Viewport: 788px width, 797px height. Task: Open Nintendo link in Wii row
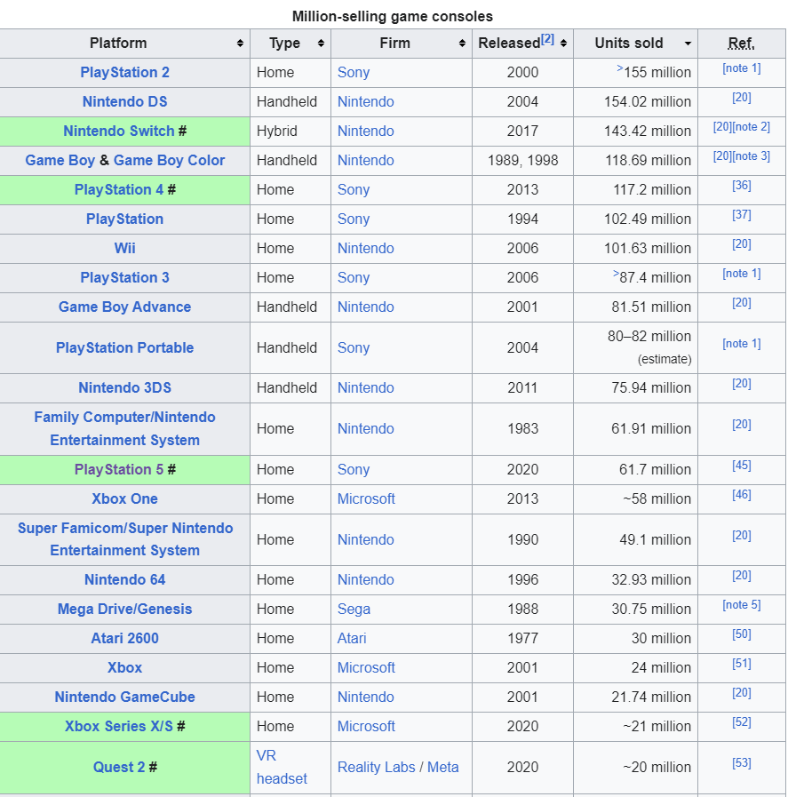(366, 248)
